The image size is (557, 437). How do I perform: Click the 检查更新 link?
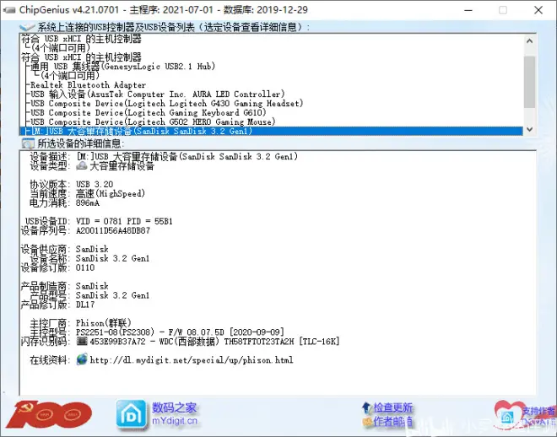click(393, 407)
